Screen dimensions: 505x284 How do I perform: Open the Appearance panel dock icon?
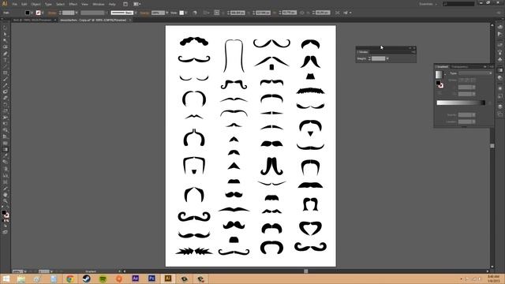(x=499, y=88)
